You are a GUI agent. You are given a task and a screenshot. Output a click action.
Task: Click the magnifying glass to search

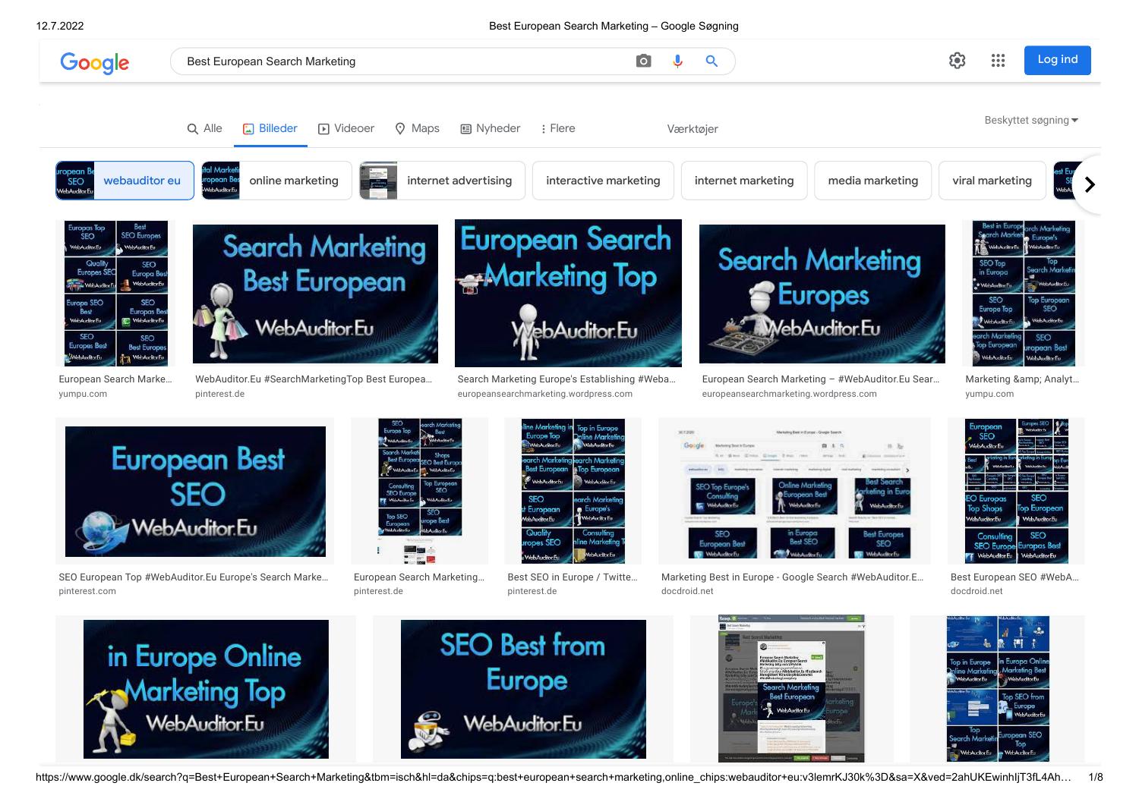coord(711,61)
